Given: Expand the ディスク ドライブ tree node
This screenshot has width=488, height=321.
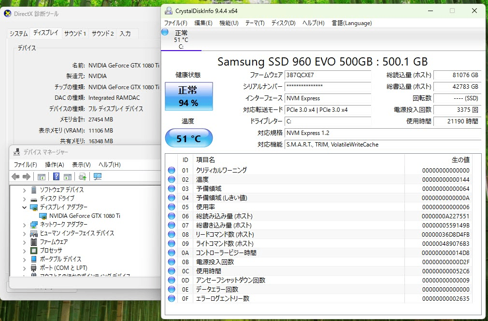Looking at the screenshot, I should coord(24,199).
